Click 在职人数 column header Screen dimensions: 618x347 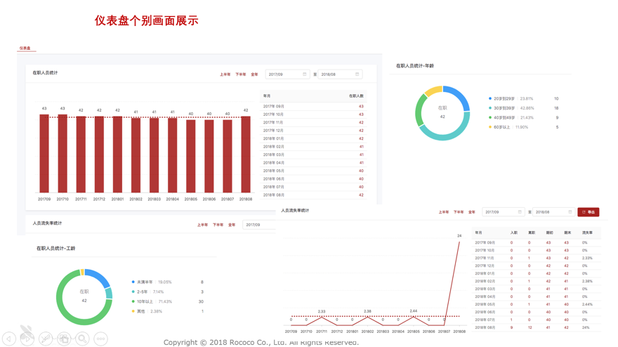pos(356,96)
